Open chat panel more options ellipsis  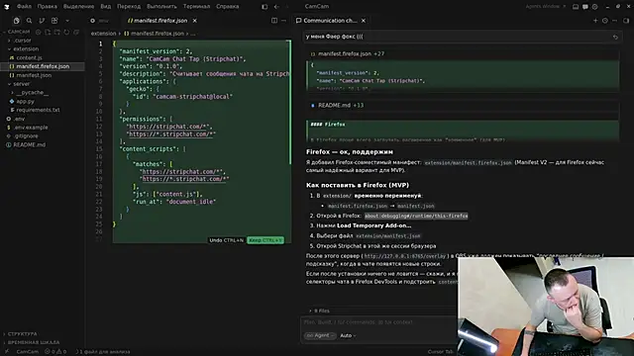pos(614,21)
